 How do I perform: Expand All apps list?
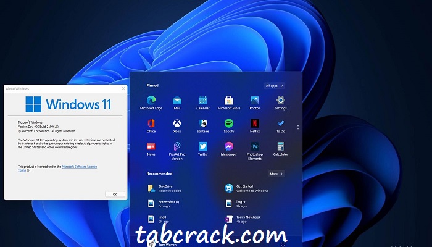pos(274,86)
